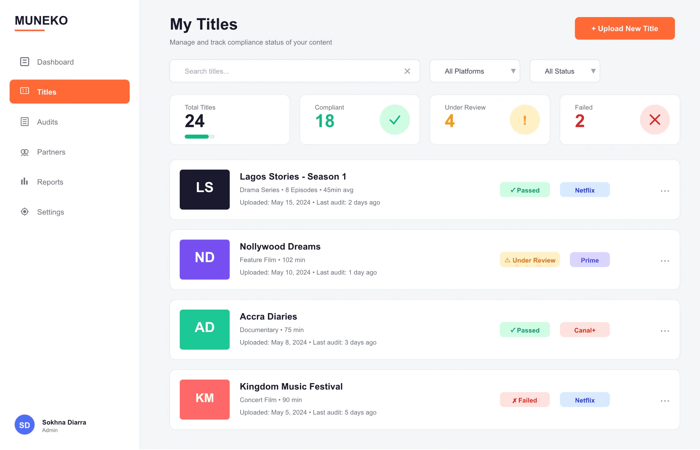Click the Reports bar chart icon
The image size is (700, 450).
point(24,181)
